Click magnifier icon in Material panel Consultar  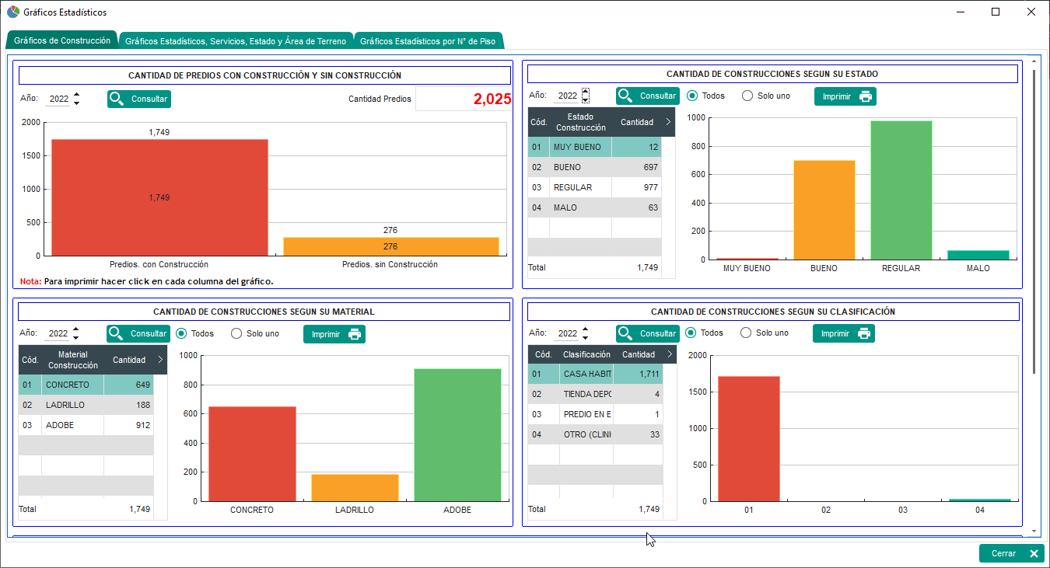tap(117, 333)
